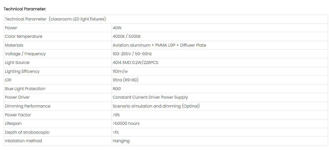Click the '110lm/w' efficiency value
329x151 pixels.
[120, 71]
